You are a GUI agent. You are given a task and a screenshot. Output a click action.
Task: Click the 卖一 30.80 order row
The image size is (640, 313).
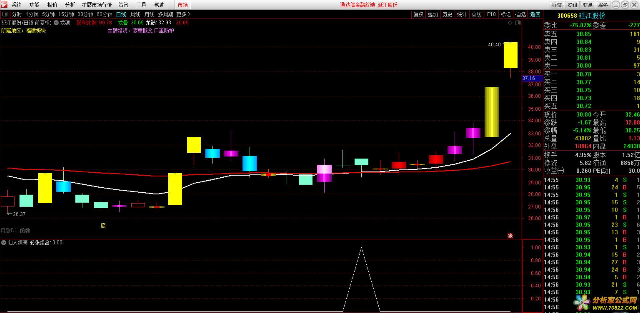[x=592, y=66]
